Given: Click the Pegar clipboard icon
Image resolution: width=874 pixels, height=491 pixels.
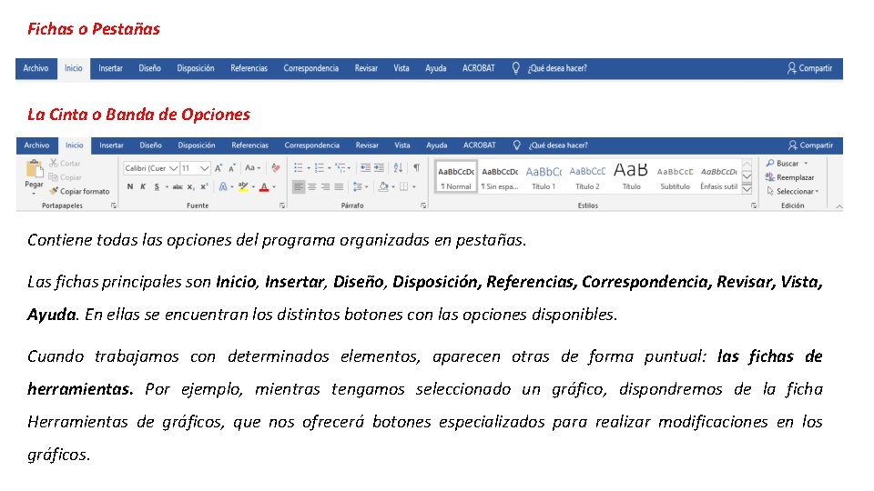Looking at the screenshot, I should (x=34, y=168).
